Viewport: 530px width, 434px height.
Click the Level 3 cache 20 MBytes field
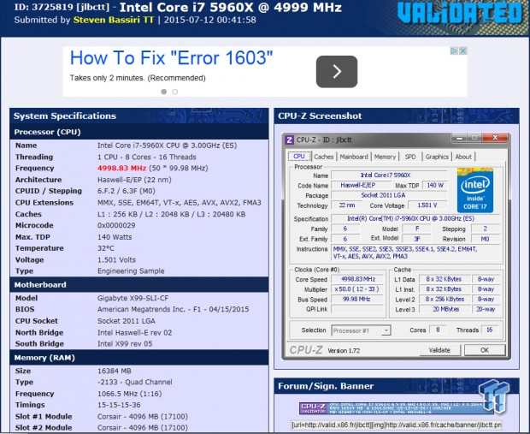pos(445,309)
